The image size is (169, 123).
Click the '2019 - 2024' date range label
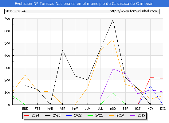pos(15,11)
